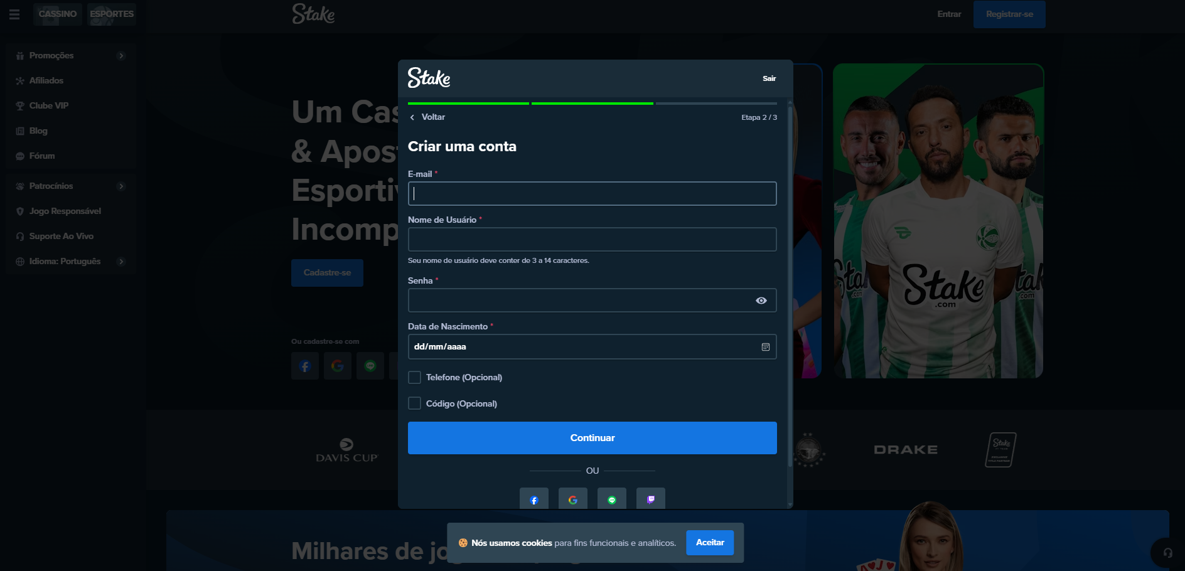Click the Promoções gift icon in the sidebar

pos(20,56)
